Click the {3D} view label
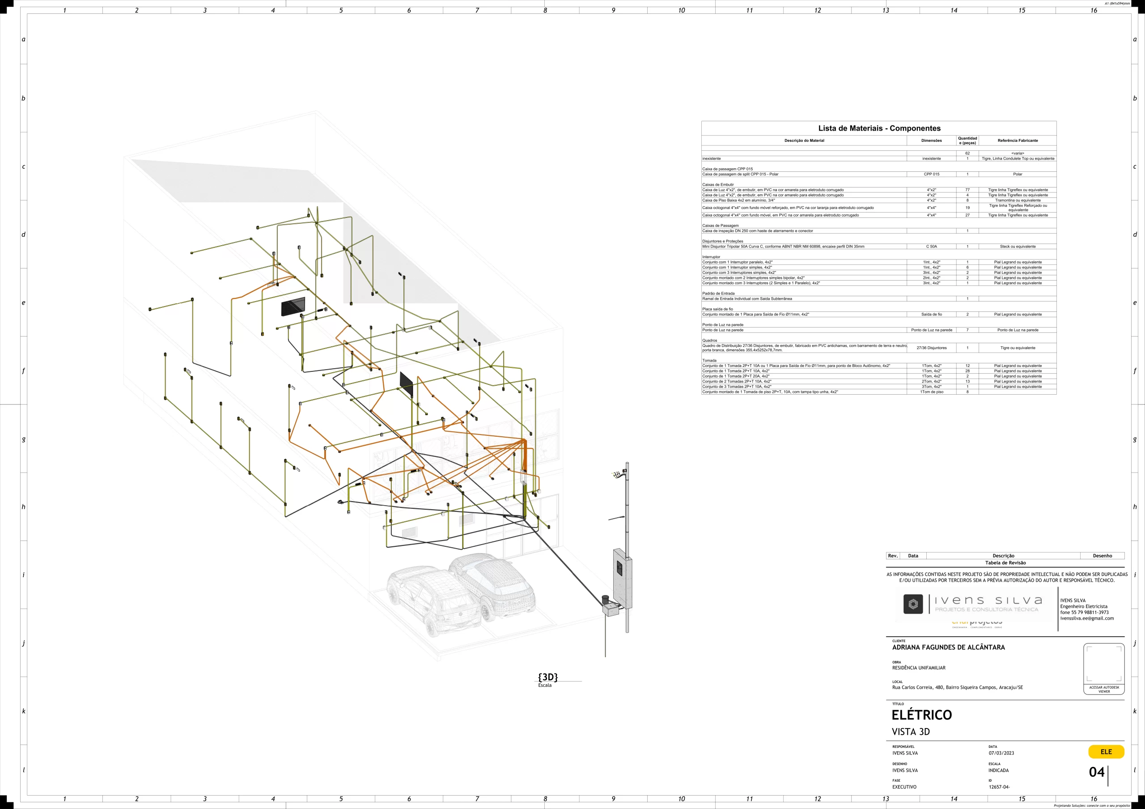 coord(547,677)
